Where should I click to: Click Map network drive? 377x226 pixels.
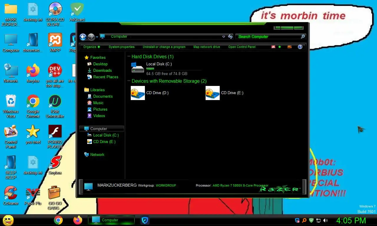pyautogui.click(x=206, y=47)
